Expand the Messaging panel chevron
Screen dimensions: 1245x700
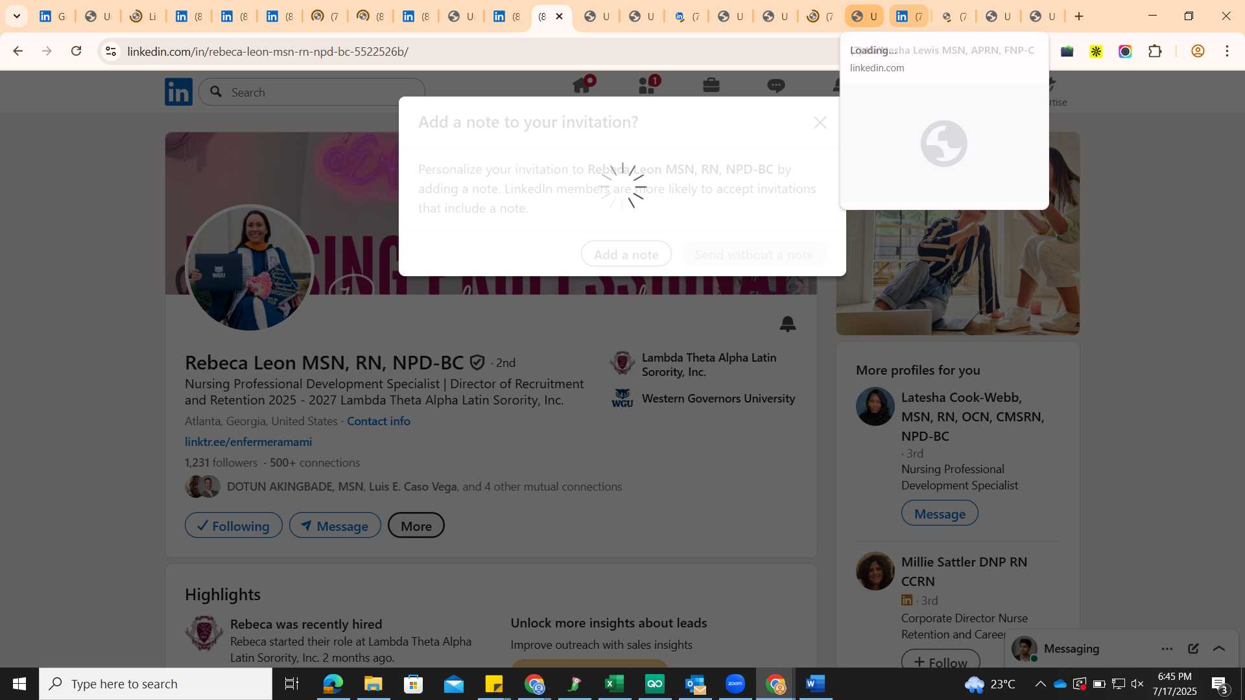1219,649
